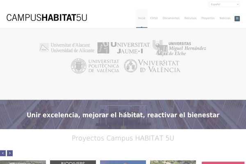Open the hamburger menu icon
This screenshot has height=164, width=246.
[237, 18]
